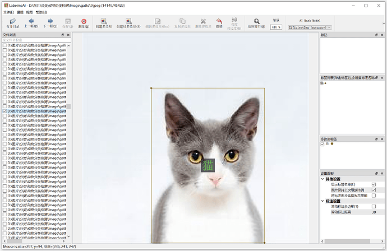Toggle 图片保持上次缩放比例 keep zoom checkbox

tap(374, 190)
